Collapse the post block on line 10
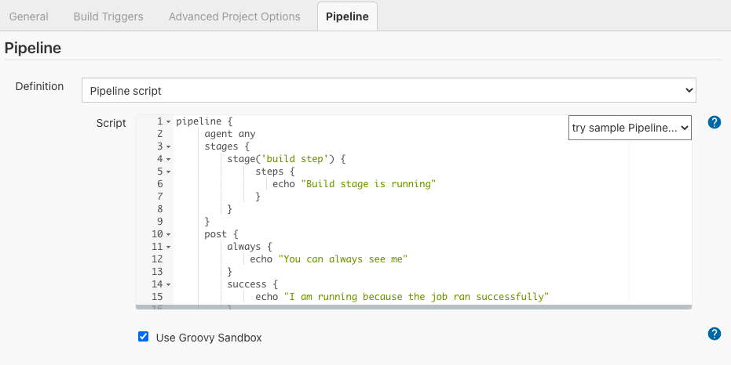The height and width of the screenshot is (365, 731). 168,235
